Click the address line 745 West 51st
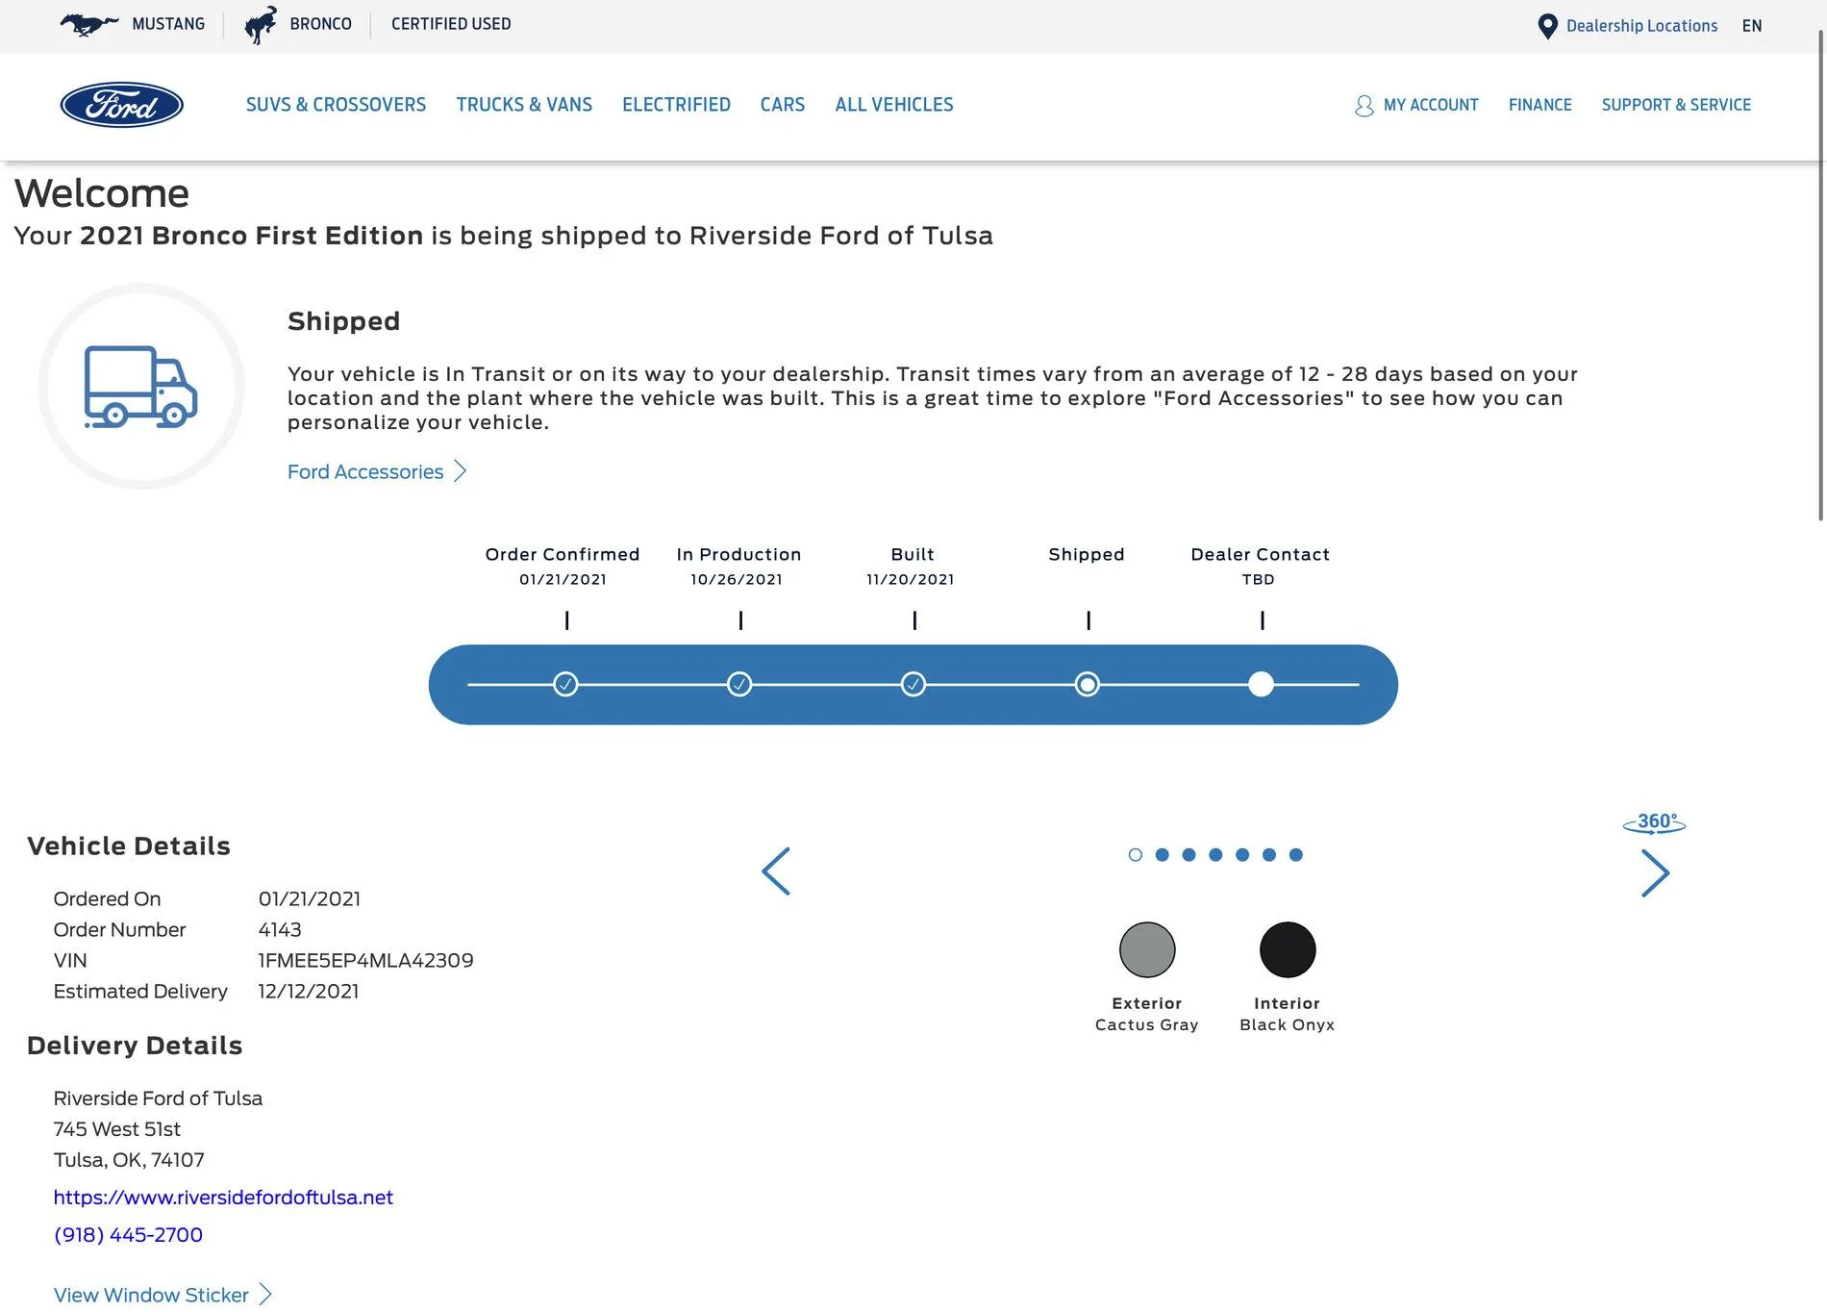 tap(116, 1129)
